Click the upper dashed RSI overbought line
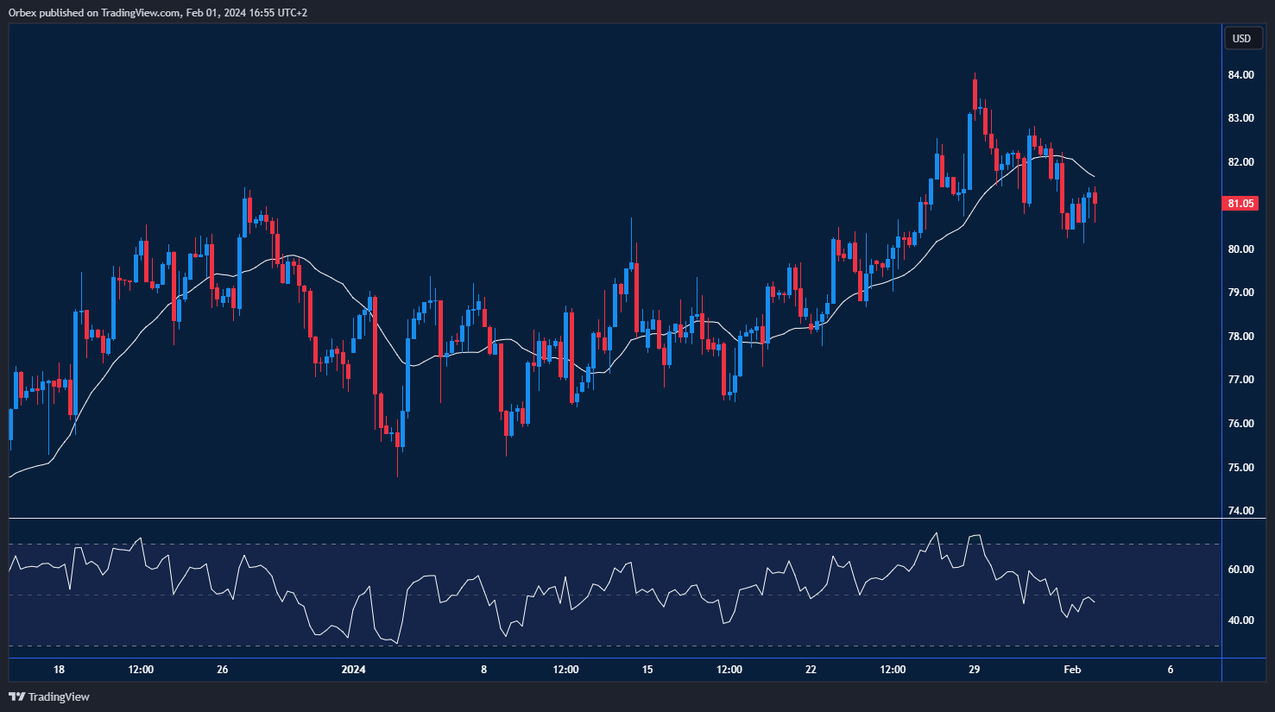This screenshot has height=712, width=1275. (604, 544)
